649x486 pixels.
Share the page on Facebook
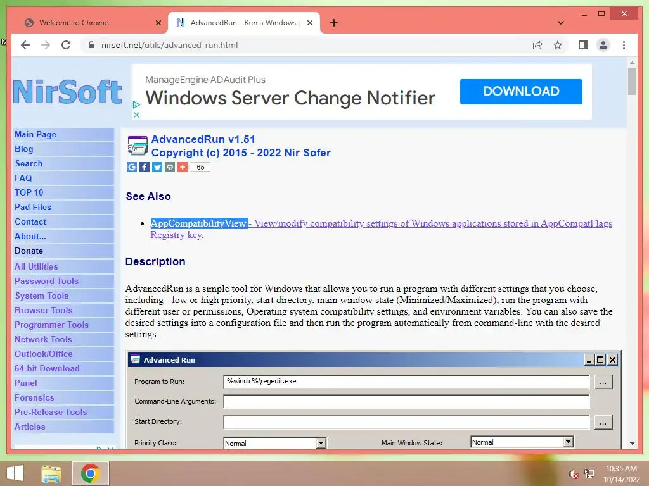(144, 167)
